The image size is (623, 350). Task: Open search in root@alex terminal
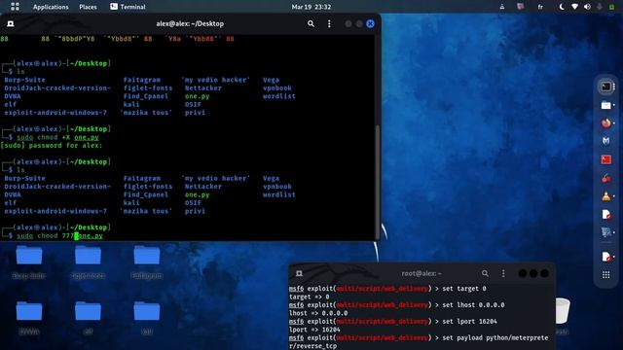point(485,273)
